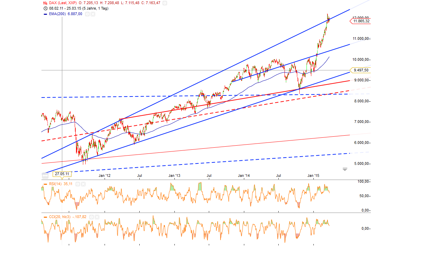This screenshot has width=429, height=261.
Task: Open the CCI(20) indicator settings icon
Action: (x=92, y=217)
